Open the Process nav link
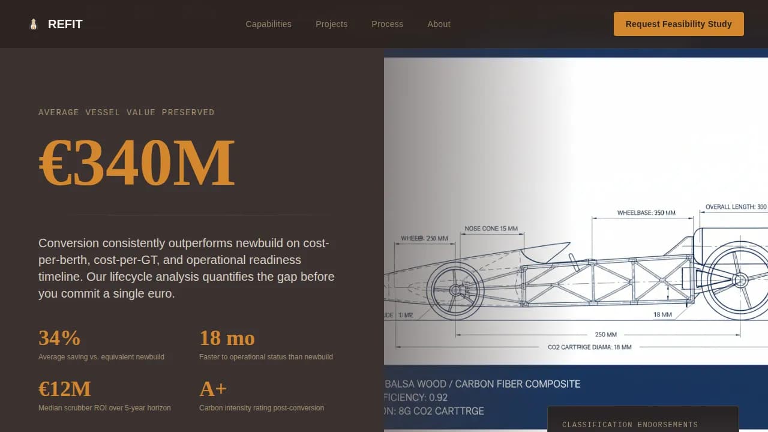Screen dimensions: 768x432 click(x=388, y=24)
